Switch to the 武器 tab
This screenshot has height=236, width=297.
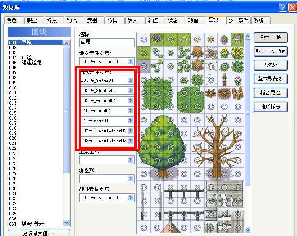pos(95,20)
